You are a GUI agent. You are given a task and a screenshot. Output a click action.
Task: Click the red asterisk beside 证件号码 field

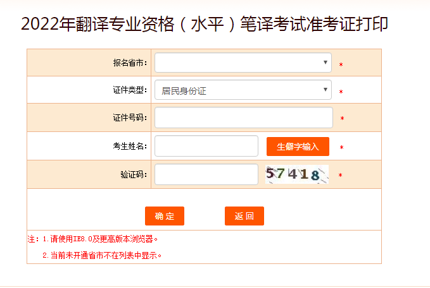(x=342, y=119)
